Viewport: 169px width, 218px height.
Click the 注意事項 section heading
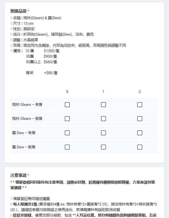[x=18, y=175]
